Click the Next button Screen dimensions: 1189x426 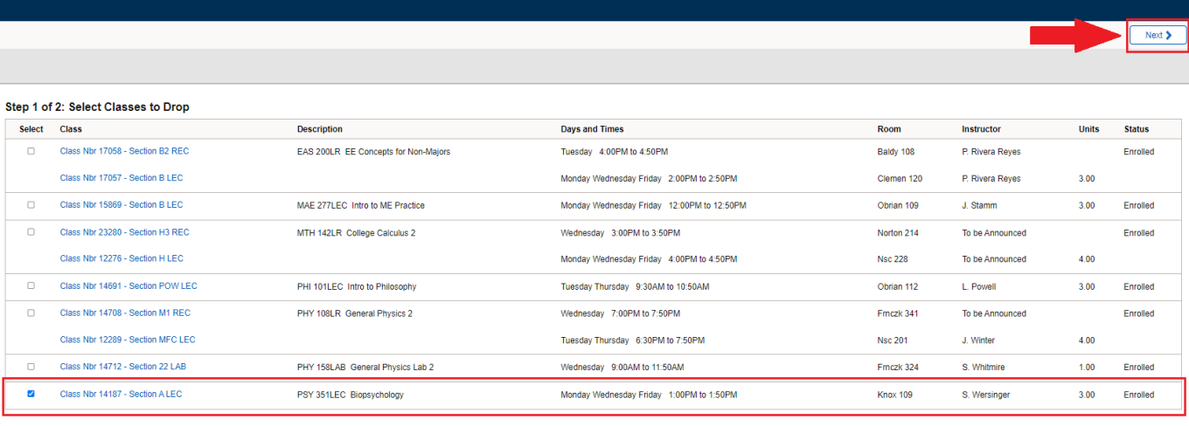tap(1157, 36)
